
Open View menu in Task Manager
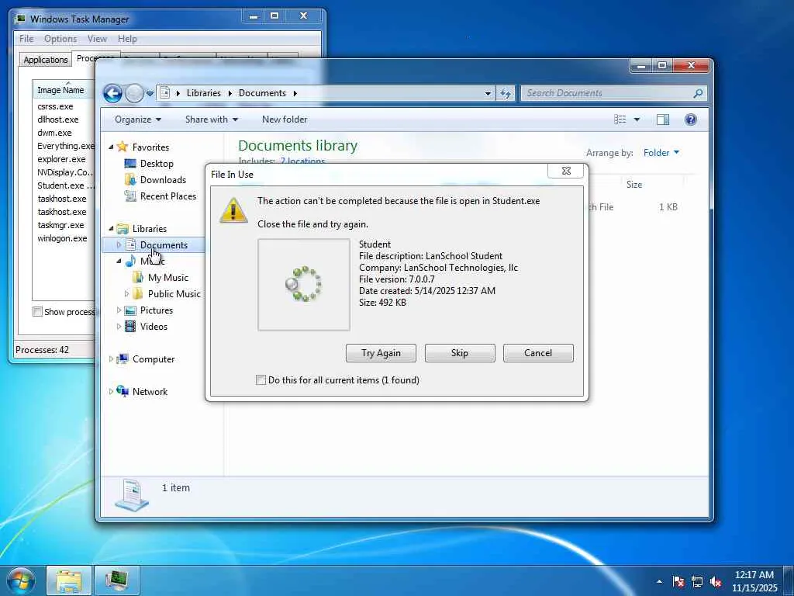(x=97, y=39)
